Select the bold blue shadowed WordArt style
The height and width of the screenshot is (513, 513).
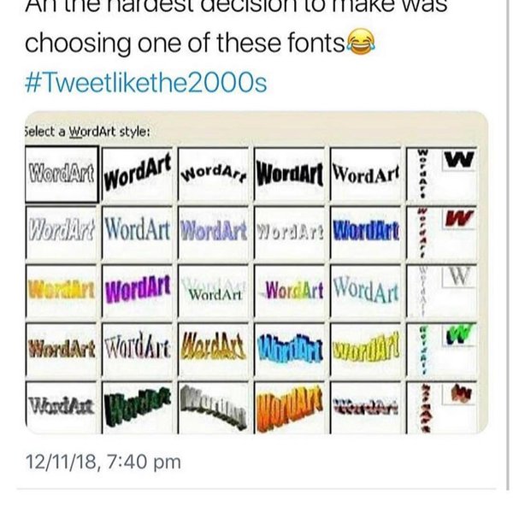pos(366,230)
